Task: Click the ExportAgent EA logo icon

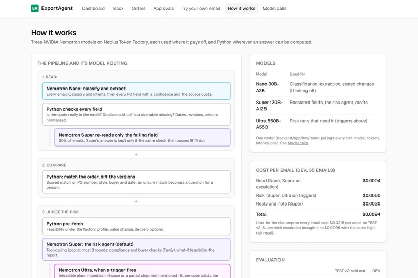Action: (x=35, y=8)
